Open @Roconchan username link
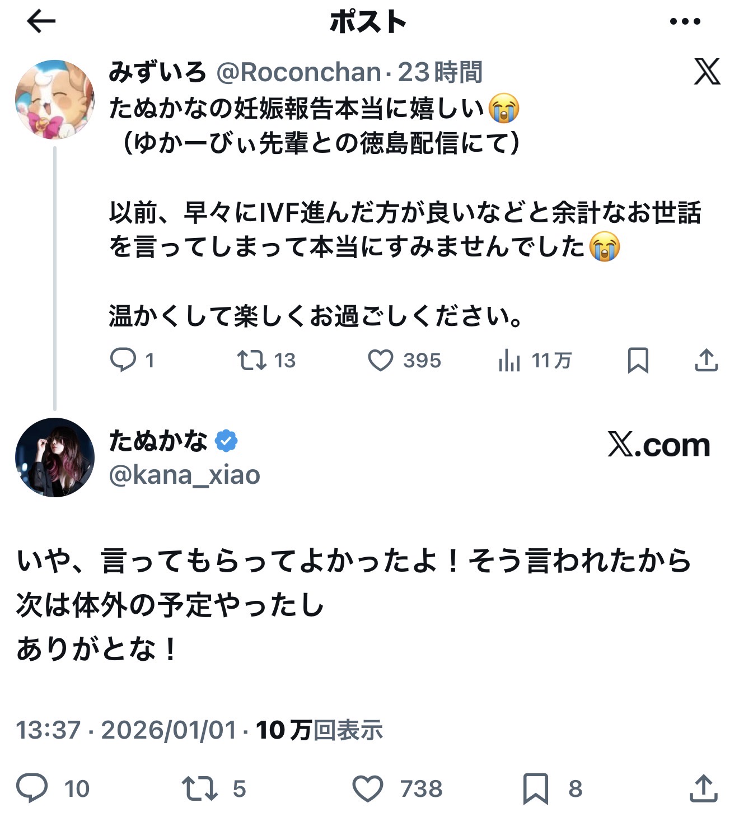Viewport: 739px width, 831px height. click(298, 72)
